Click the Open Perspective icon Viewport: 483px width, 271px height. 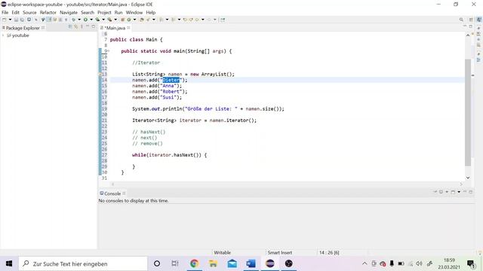(471, 20)
